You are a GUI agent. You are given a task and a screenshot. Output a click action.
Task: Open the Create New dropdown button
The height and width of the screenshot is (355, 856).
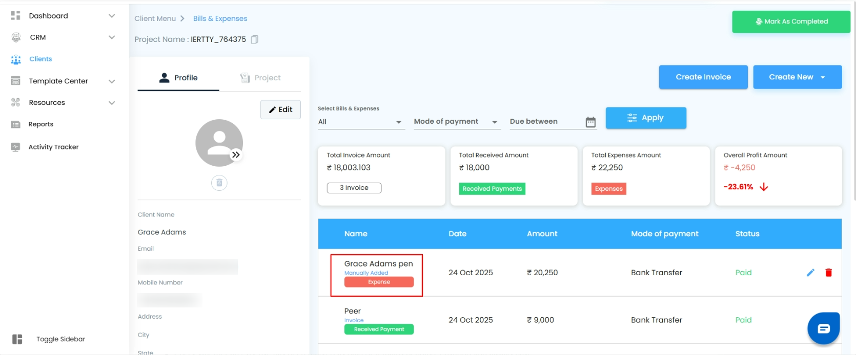coord(797,77)
